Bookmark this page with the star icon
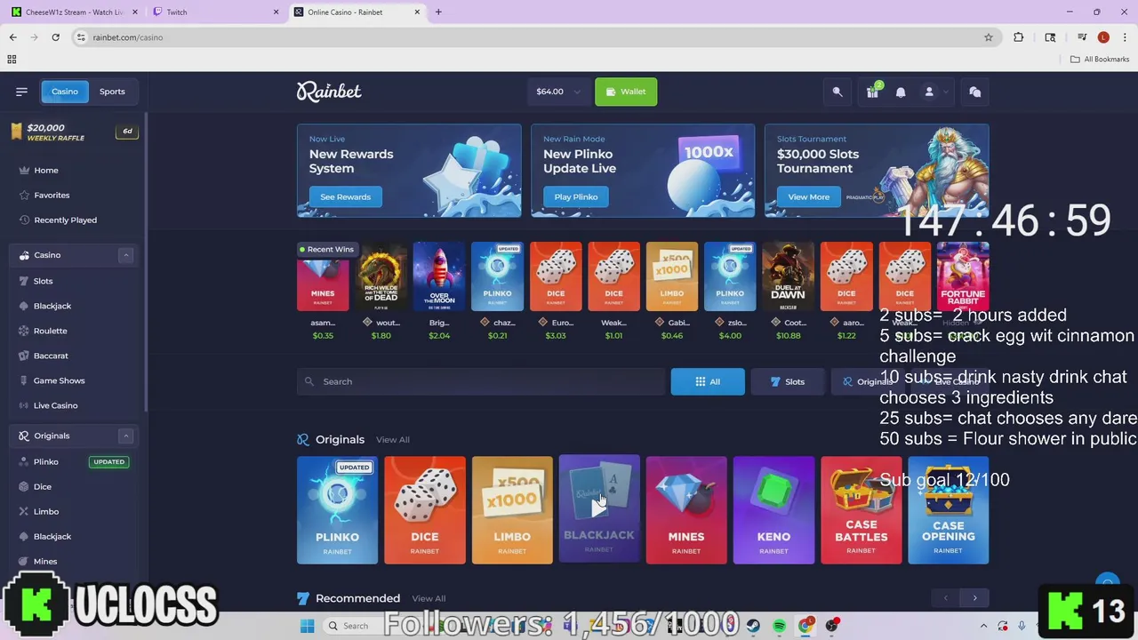Screen dimensions: 1138x640 click(988, 37)
